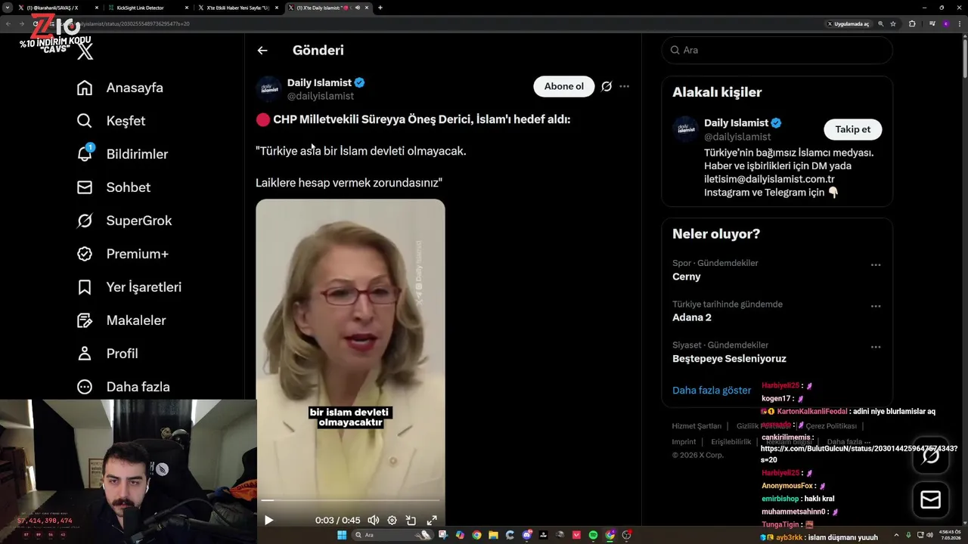This screenshot has width=968, height=544.
Task: Open Makaleler articles
Action: coord(121,320)
